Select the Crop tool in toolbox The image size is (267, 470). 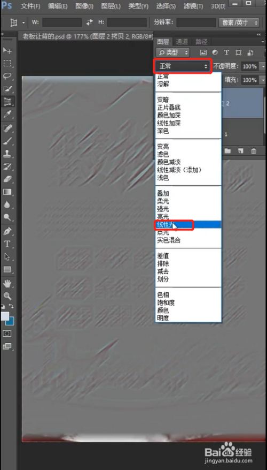tap(7, 102)
